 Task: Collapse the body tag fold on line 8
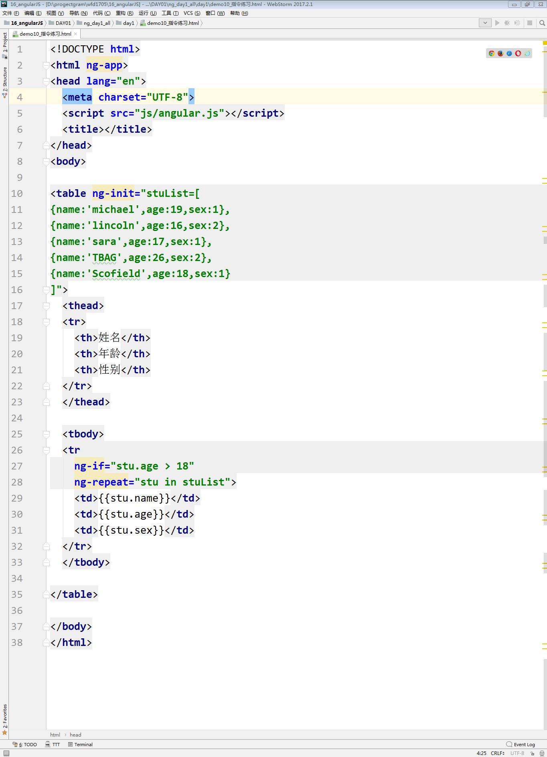[x=46, y=162]
